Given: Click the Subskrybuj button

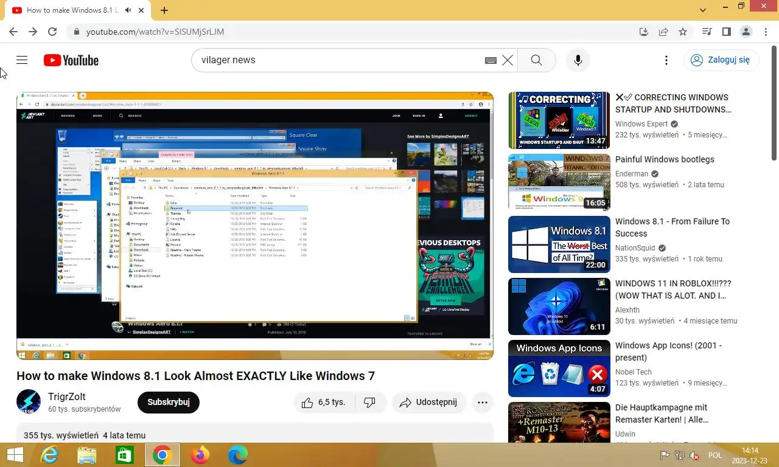Looking at the screenshot, I should pos(169,403).
